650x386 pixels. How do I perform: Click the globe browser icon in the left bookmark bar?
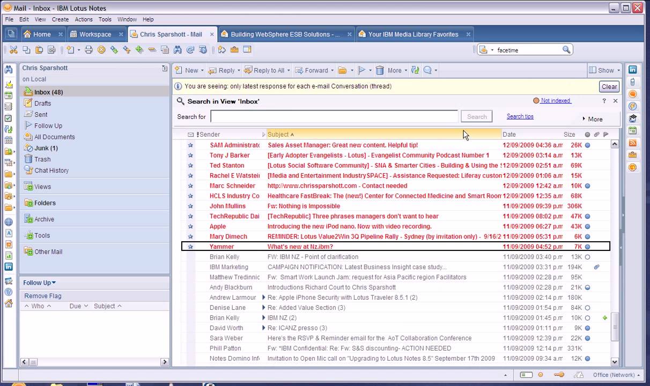(9, 222)
